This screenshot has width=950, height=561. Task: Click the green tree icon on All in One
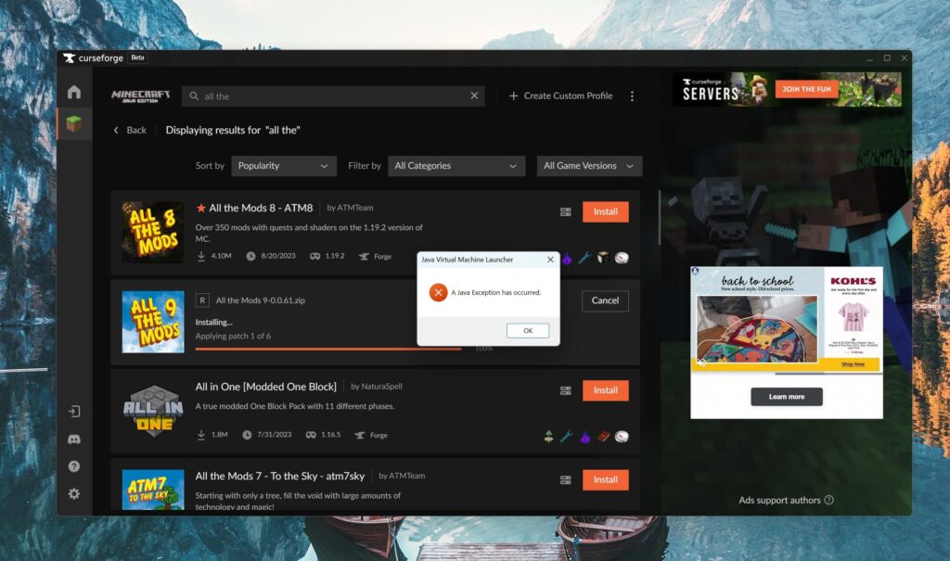[x=548, y=436]
